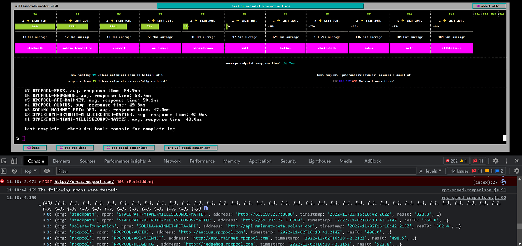Open the DevTools three-dot menu
This screenshot has width=522, height=246.
click(506, 161)
